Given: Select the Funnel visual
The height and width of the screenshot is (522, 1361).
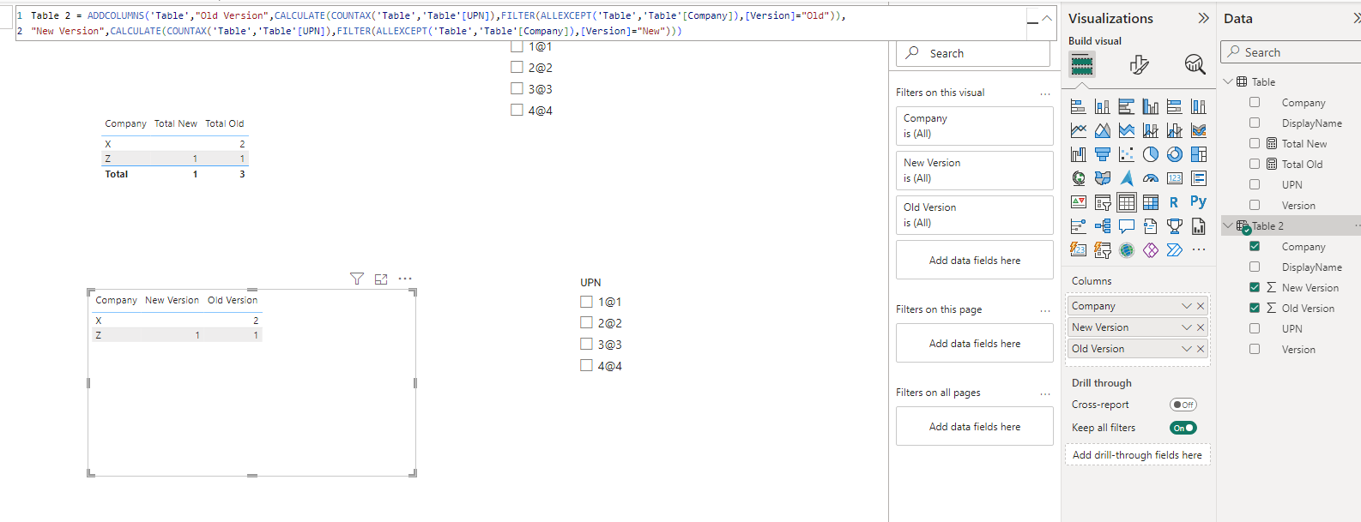Looking at the screenshot, I should click(x=1103, y=154).
